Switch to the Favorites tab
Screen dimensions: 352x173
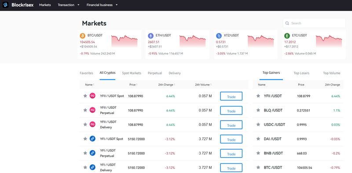tap(86, 73)
